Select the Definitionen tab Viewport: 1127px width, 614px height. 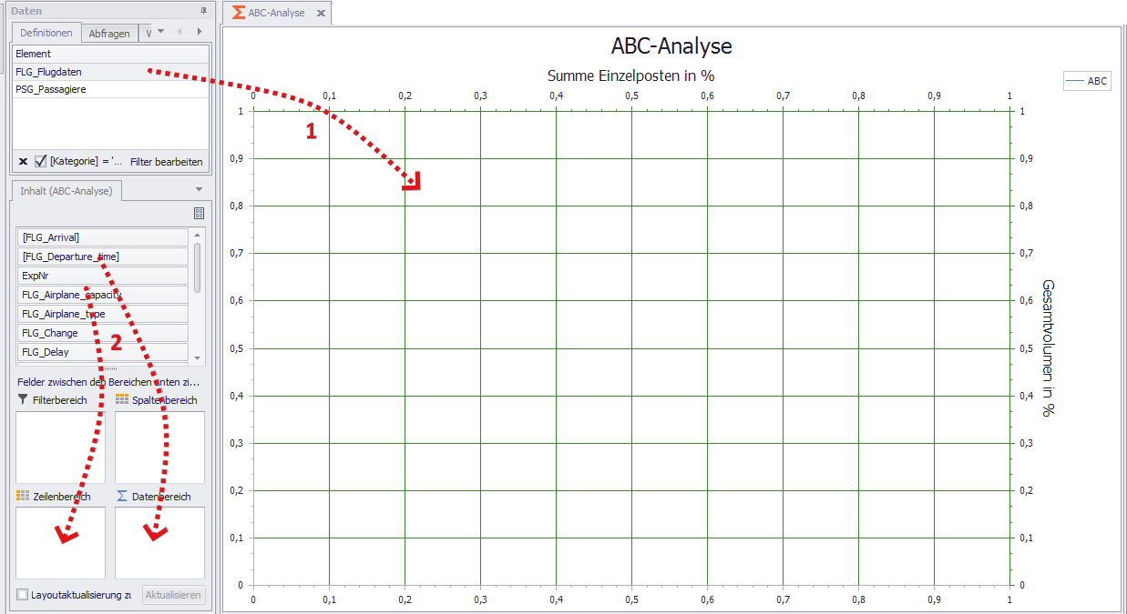tap(46, 33)
